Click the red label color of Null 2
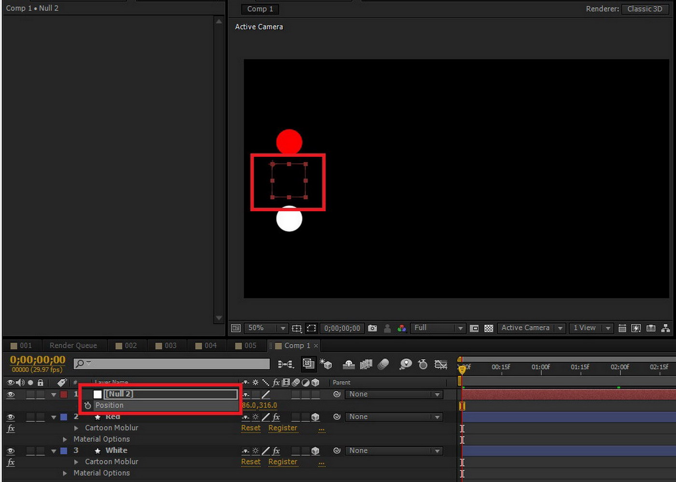 (64, 394)
